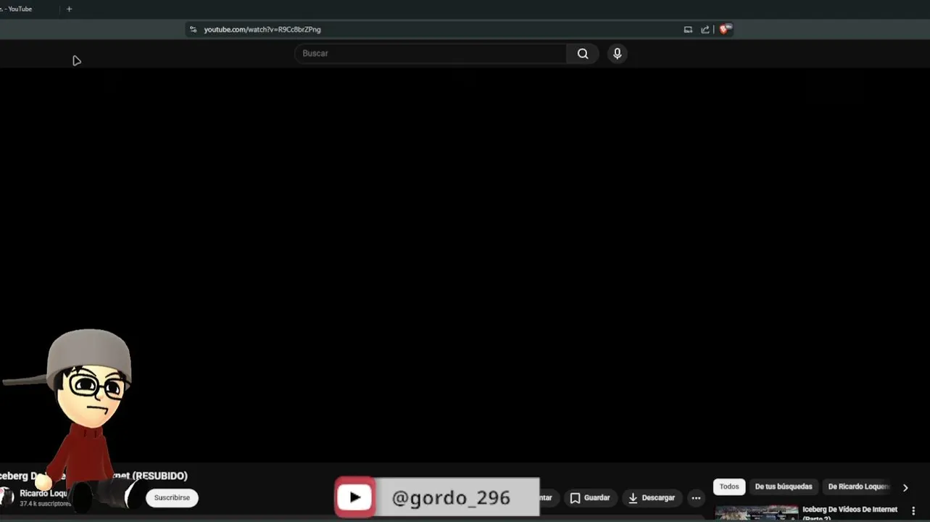
Task: Click the search magnifier button
Action: (582, 54)
